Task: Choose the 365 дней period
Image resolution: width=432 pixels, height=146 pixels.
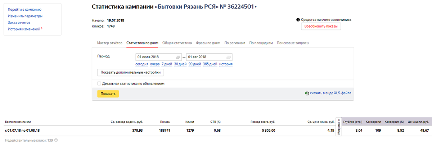Action: click(210, 64)
